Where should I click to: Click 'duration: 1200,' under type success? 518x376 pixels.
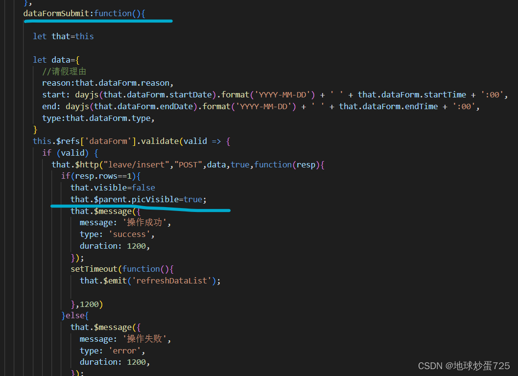115,246
